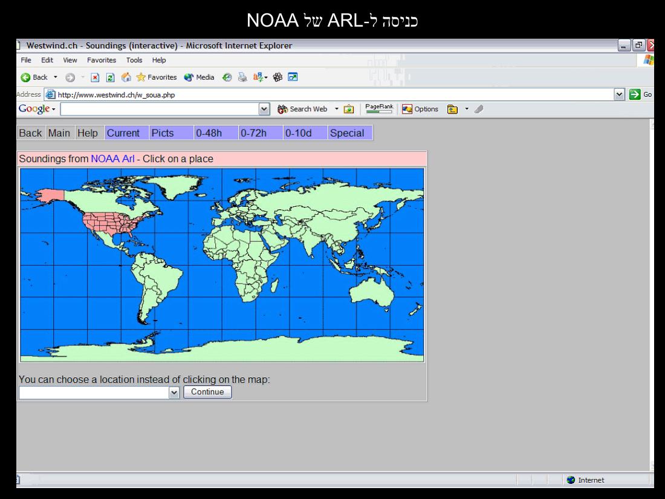Stop page loading with the red X icon
This screenshot has width=665, height=499.
coord(95,77)
